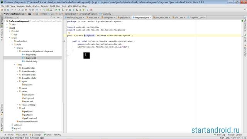Screen dimensions: 247x139
Task: Open the Build menu
Action: click(x=52, y=6)
